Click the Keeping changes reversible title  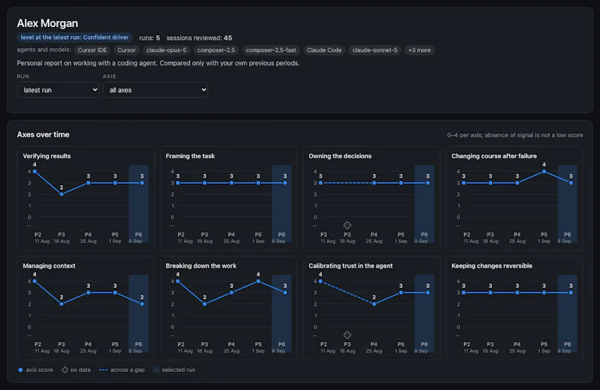click(x=492, y=265)
